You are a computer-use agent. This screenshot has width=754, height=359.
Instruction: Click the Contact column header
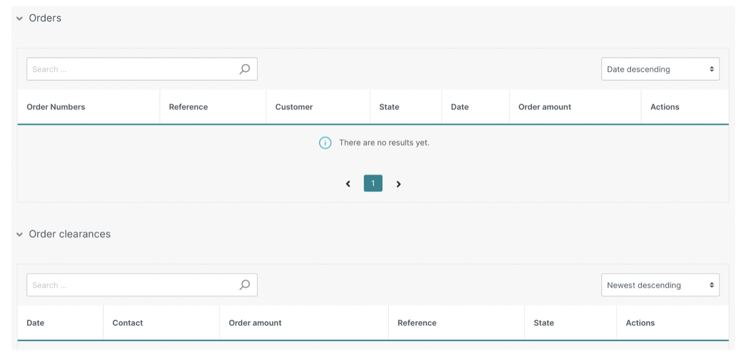tap(128, 323)
